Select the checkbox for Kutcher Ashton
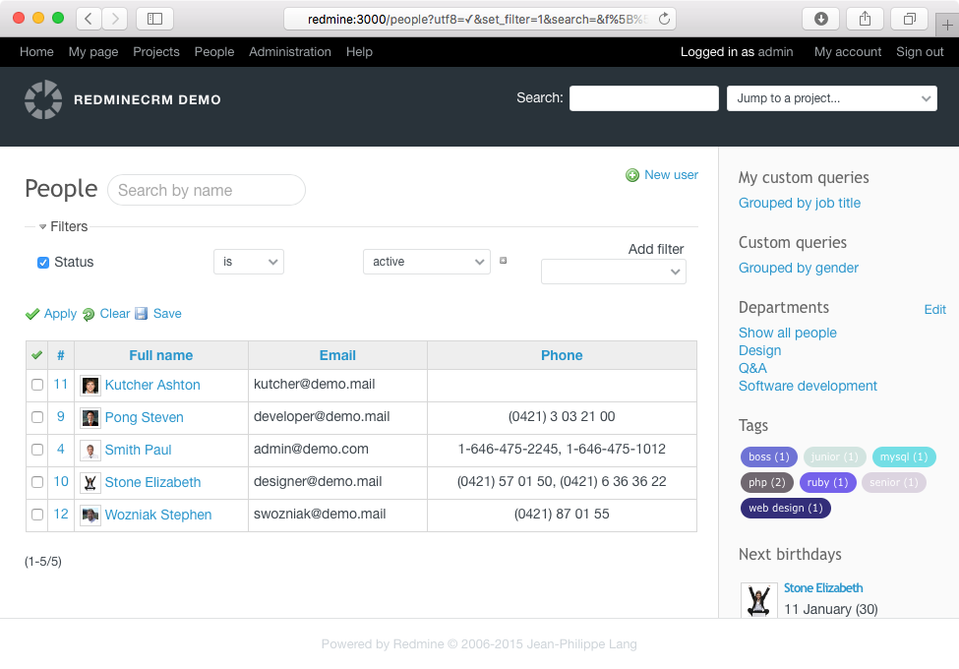This screenshot has width=959, height=669. [x=37, y=385]
